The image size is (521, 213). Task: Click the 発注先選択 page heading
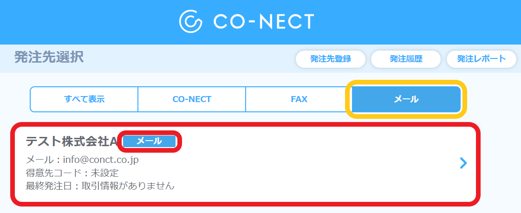49,57
